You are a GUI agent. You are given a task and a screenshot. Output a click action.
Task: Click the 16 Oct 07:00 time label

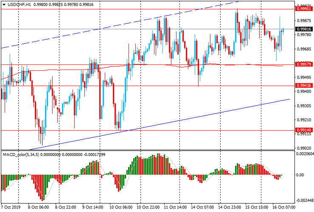[284, 207]
